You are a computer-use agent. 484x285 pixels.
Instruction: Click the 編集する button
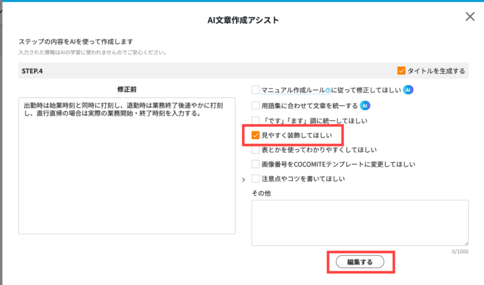click(360, 262)
